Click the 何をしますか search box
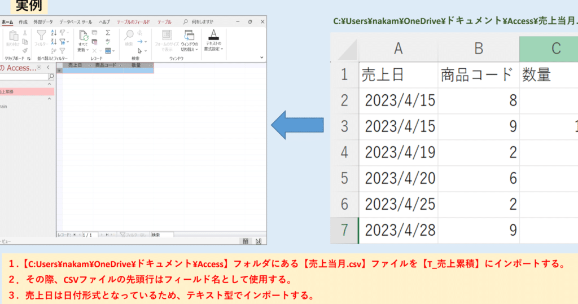The width and height of the screenshot is (578, 304). pos(202,21)
